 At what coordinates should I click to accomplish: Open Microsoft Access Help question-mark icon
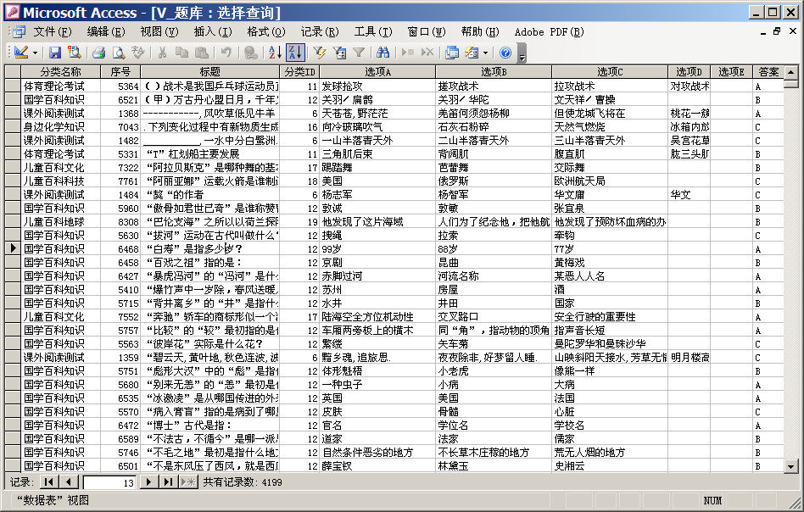click(505, 53)
